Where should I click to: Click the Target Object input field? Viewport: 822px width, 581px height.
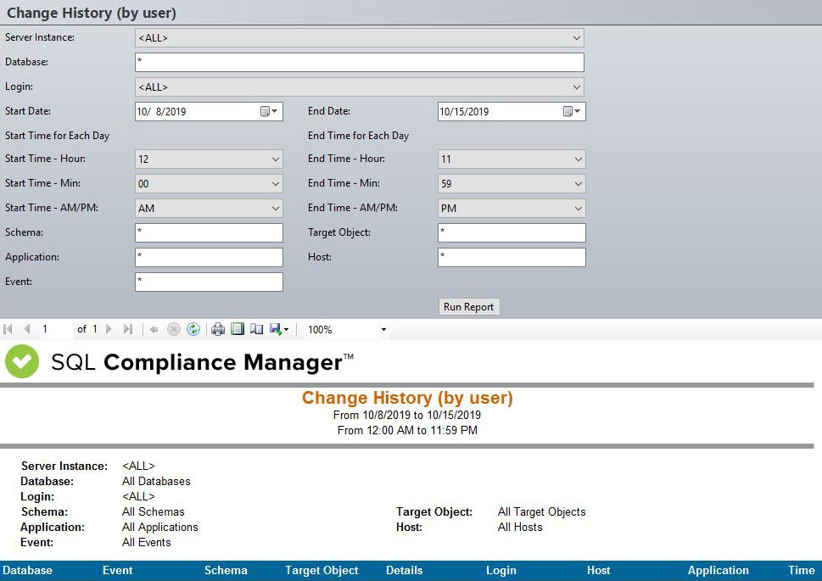tap(512, 232)
